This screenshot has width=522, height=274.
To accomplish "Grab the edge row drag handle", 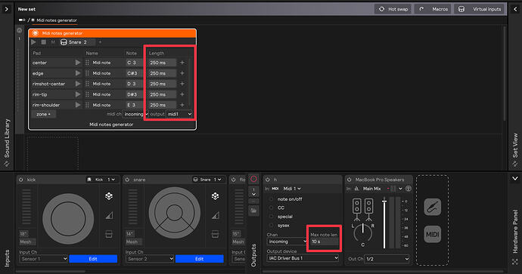I will [x=87, y=73].
